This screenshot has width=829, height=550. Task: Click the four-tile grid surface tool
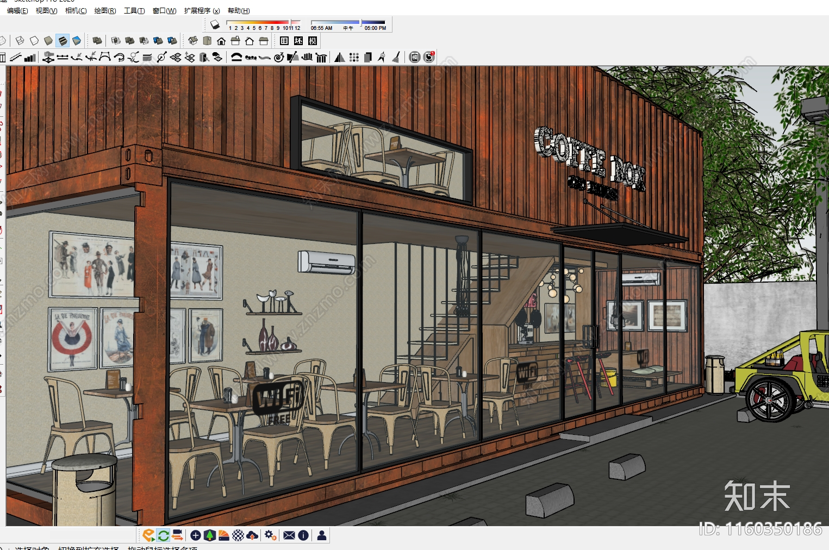pos(176,57)
